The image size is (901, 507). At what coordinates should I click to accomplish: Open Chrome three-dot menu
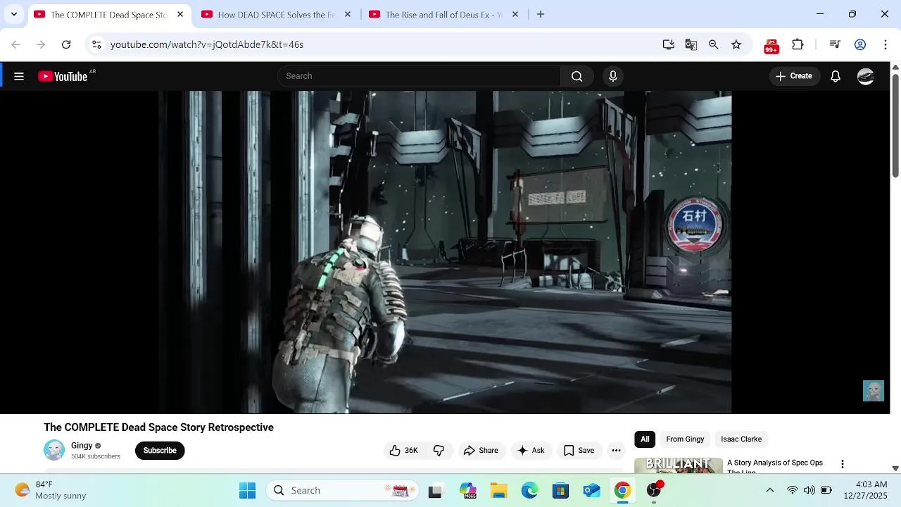pos(885,44)
